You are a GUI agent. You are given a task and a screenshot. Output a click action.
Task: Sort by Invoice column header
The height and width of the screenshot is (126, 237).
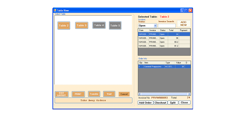coord(154,30)
